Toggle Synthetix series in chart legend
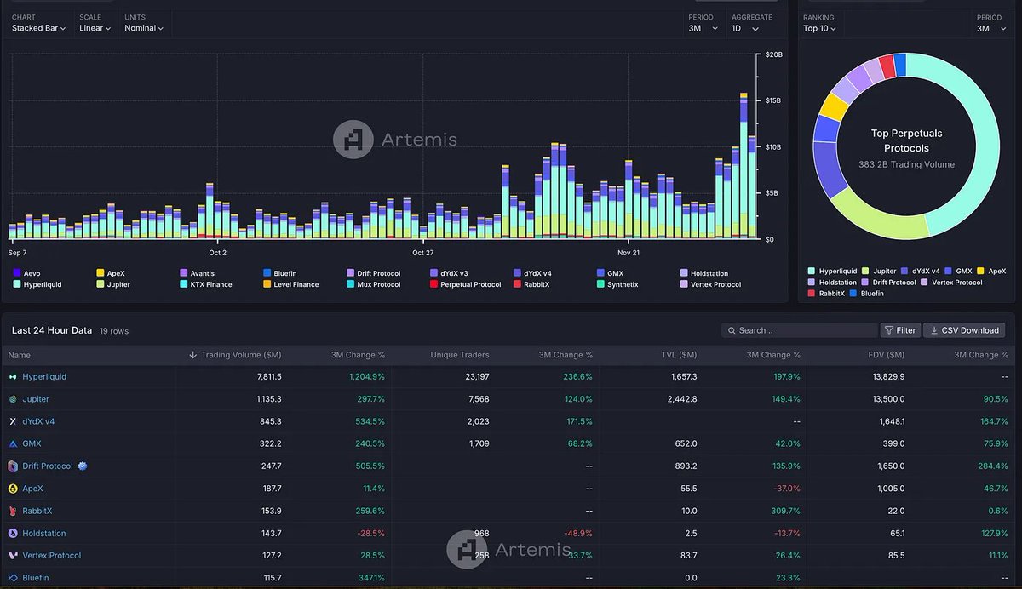This screenshot has height=589, width=1022. (x=617, y=284)
